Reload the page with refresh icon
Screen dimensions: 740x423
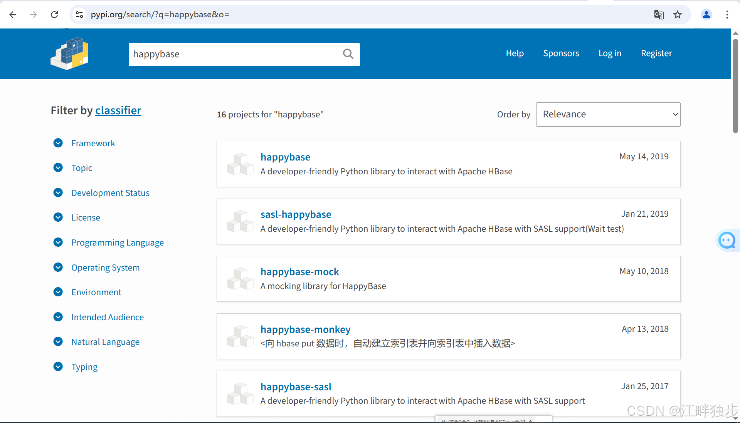pyautogui.click(x=54, y=15)
